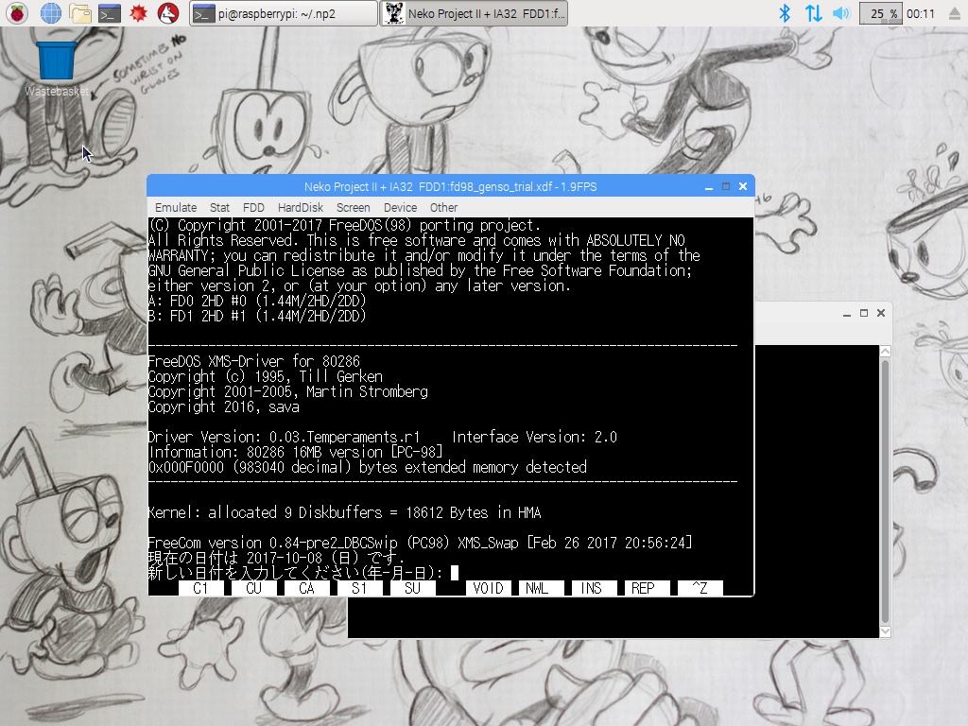Open the Wolfram wolf icon
Image resolution: width=968 pixels, height=726 pixels.
[x=168, y=13]
